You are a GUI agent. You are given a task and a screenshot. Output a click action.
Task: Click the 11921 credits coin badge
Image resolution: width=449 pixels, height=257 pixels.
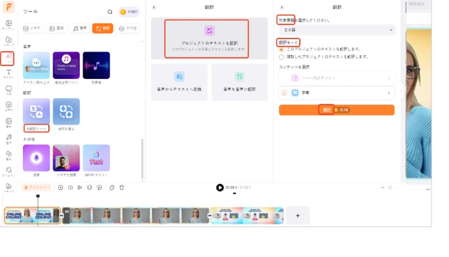pyautogui.click(x=129, y=12)
